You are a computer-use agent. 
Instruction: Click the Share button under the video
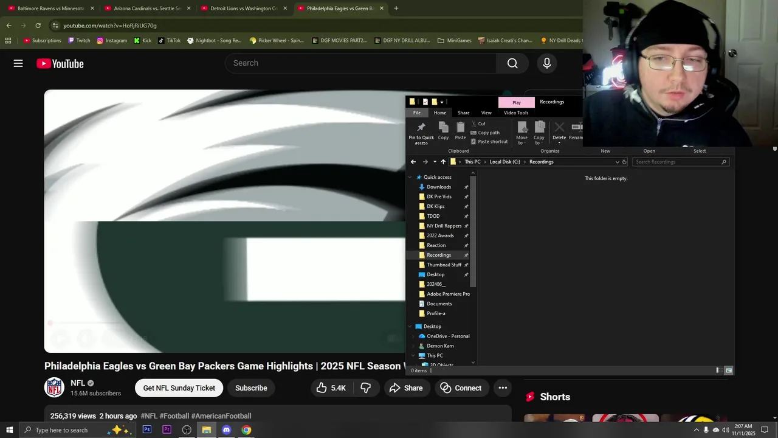pyautogui.click(x=406, y=388)
